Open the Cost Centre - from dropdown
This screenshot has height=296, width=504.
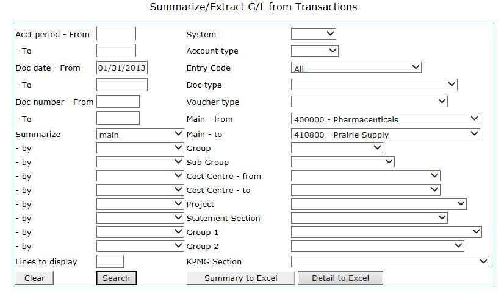365,176
